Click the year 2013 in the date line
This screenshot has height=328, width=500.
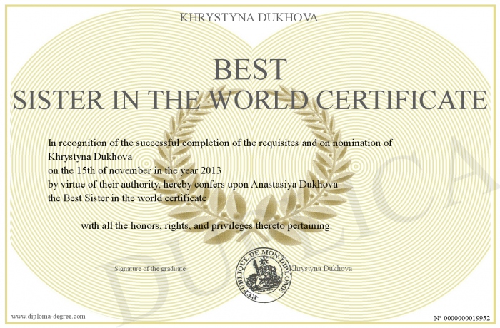point(211,170)
